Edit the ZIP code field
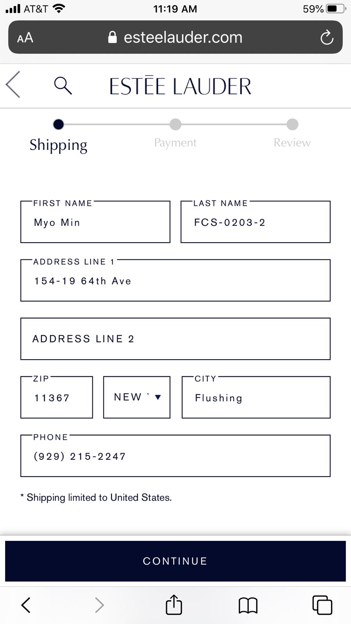The image size is (351, 624). (x=57, y=398)
